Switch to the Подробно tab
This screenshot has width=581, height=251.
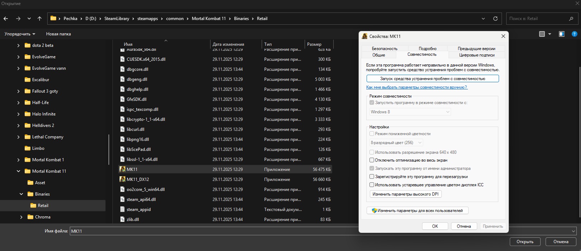pyautogui.click(x=427, y=48)
